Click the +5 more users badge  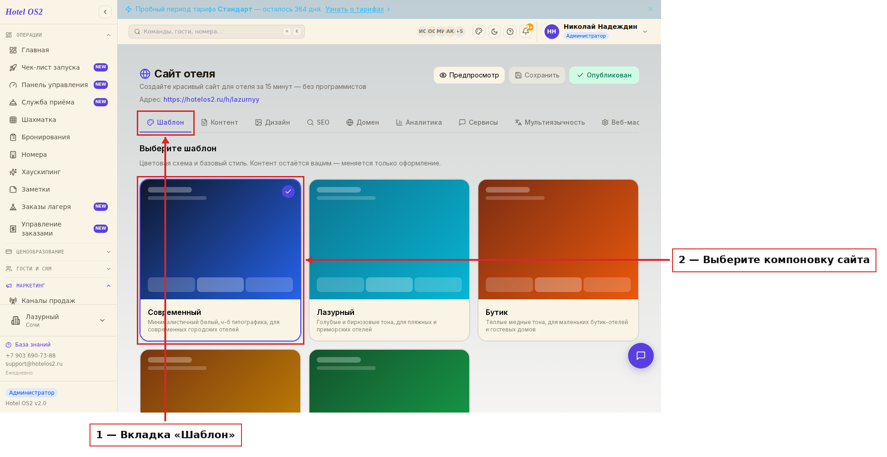(460, 32)
